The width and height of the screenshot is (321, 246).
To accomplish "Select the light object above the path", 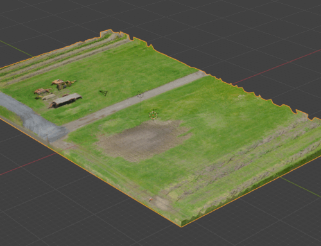I will click(x=140, y=95).
